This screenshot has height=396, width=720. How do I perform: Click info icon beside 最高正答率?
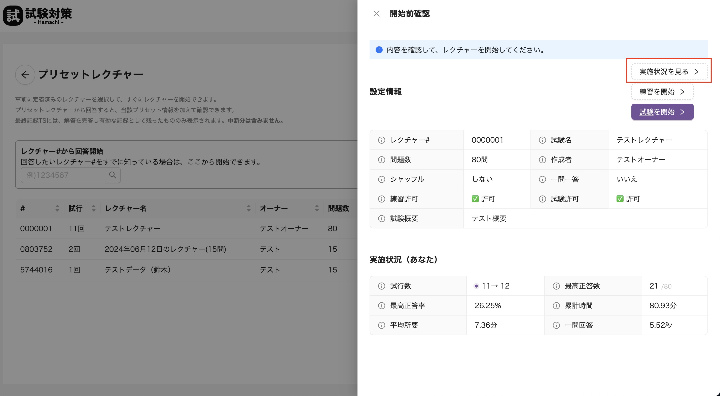pyautogui.click(x=381, y=306)
